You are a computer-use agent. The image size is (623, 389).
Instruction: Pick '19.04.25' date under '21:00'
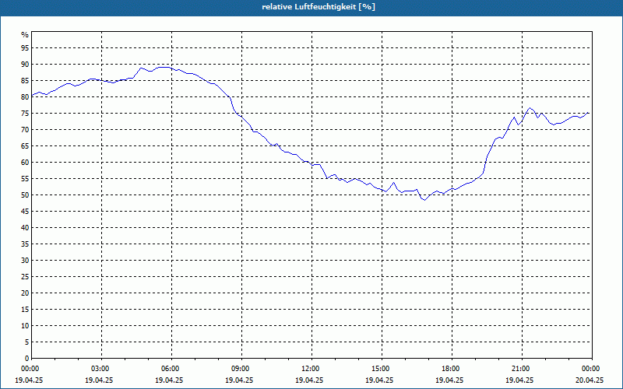click(x=519, y=380)
